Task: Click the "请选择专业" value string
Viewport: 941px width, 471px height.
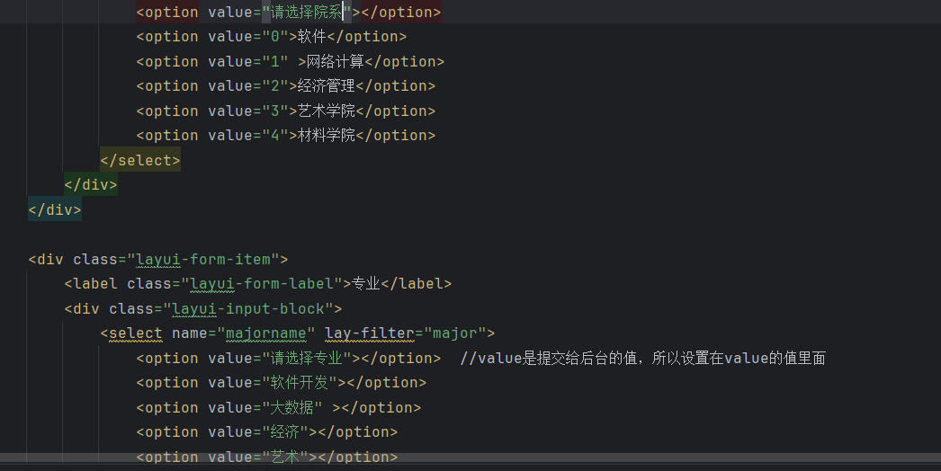Action: (x=306, y=359)
